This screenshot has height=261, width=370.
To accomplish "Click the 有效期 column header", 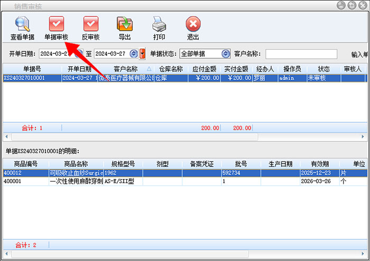I will [319, 164].
